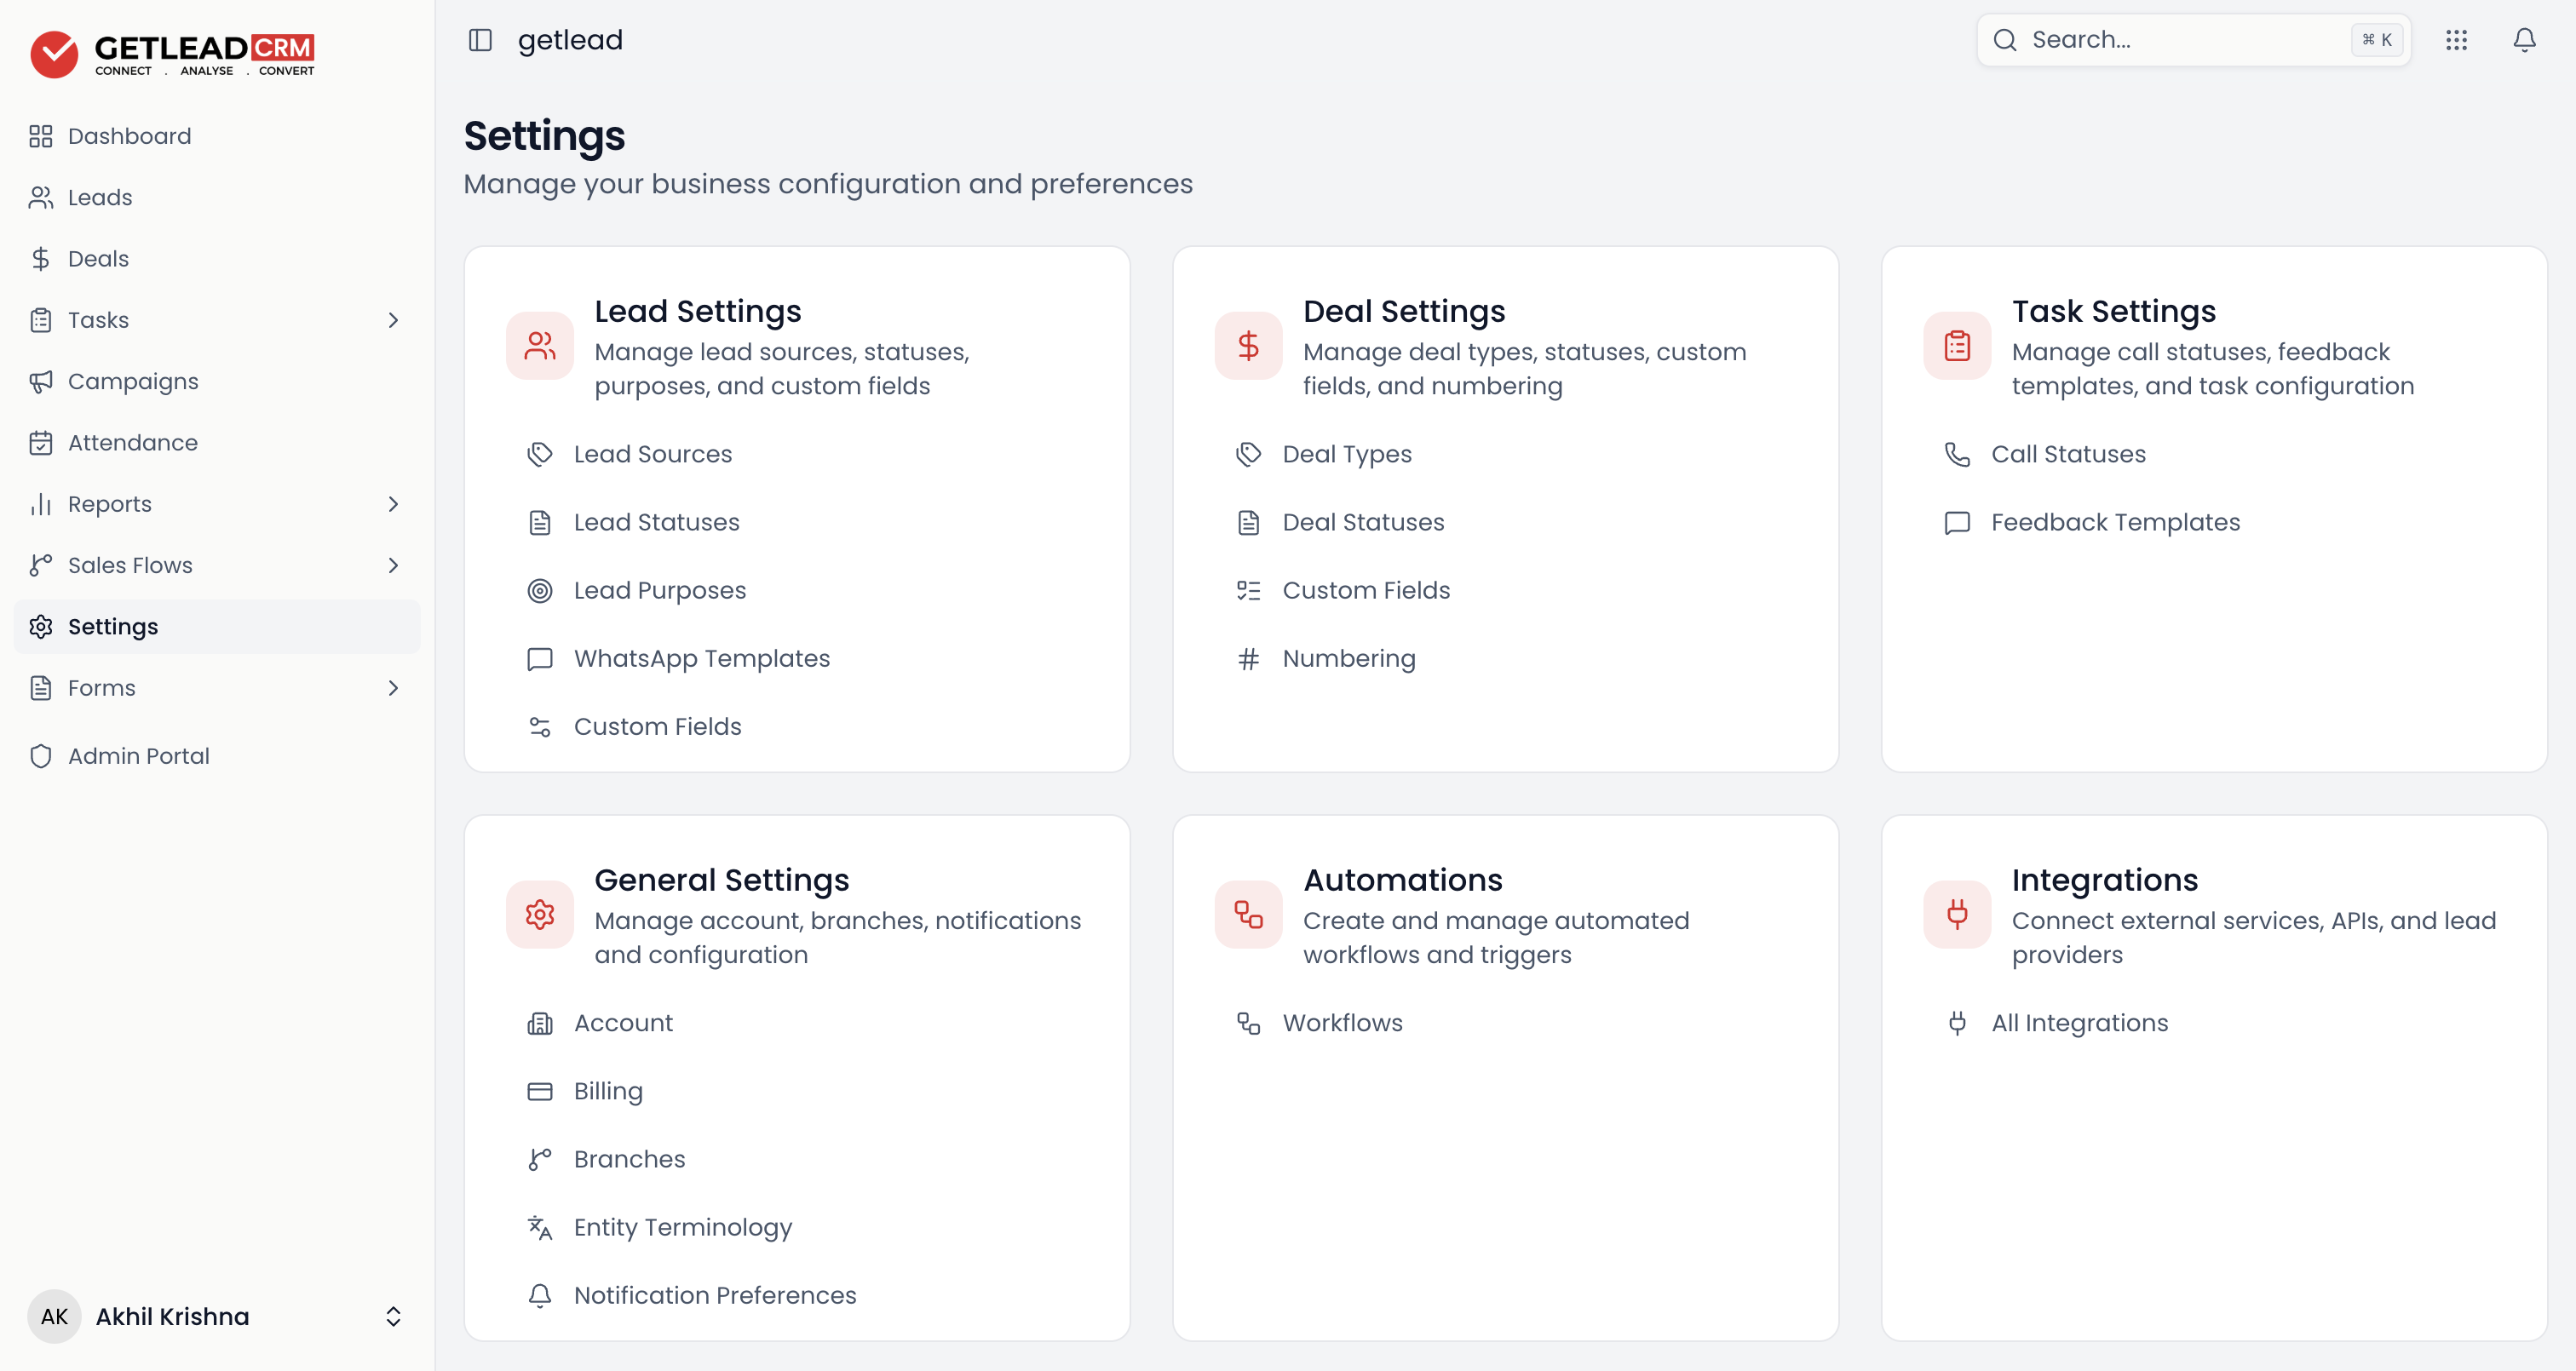Open Leads in the sidebar

pyautogui.click(x=217, y=197)
